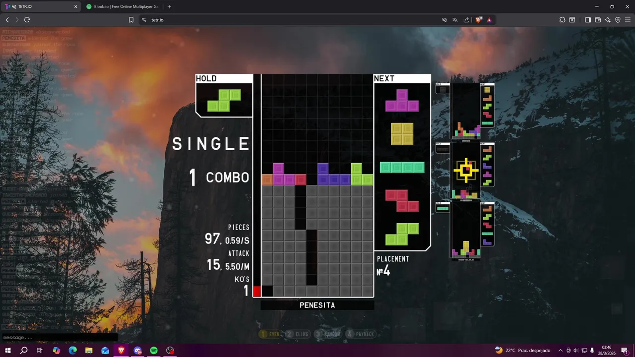635x357 pixels.
Task: Bookmark this page in the address bar
Action: point(131,20)
